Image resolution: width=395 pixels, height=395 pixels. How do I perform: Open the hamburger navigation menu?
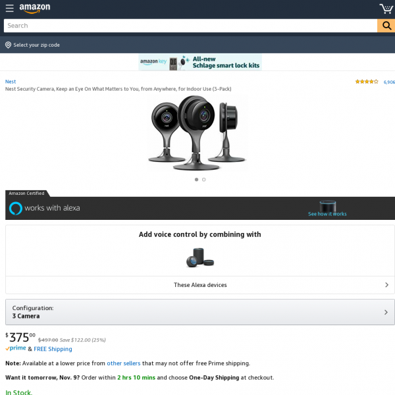[x=10, y=8]
